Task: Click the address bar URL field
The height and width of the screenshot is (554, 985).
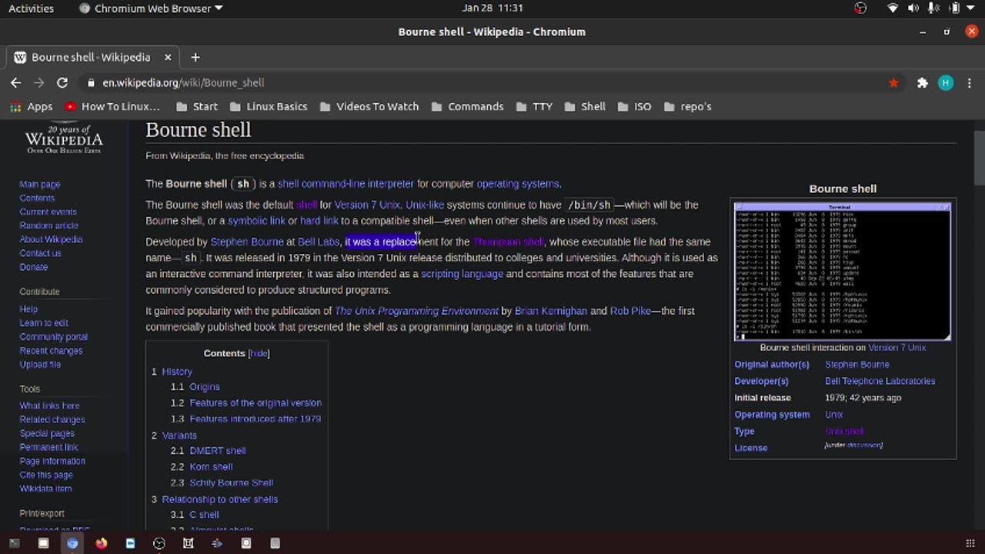Action: (x=492, y=82)
